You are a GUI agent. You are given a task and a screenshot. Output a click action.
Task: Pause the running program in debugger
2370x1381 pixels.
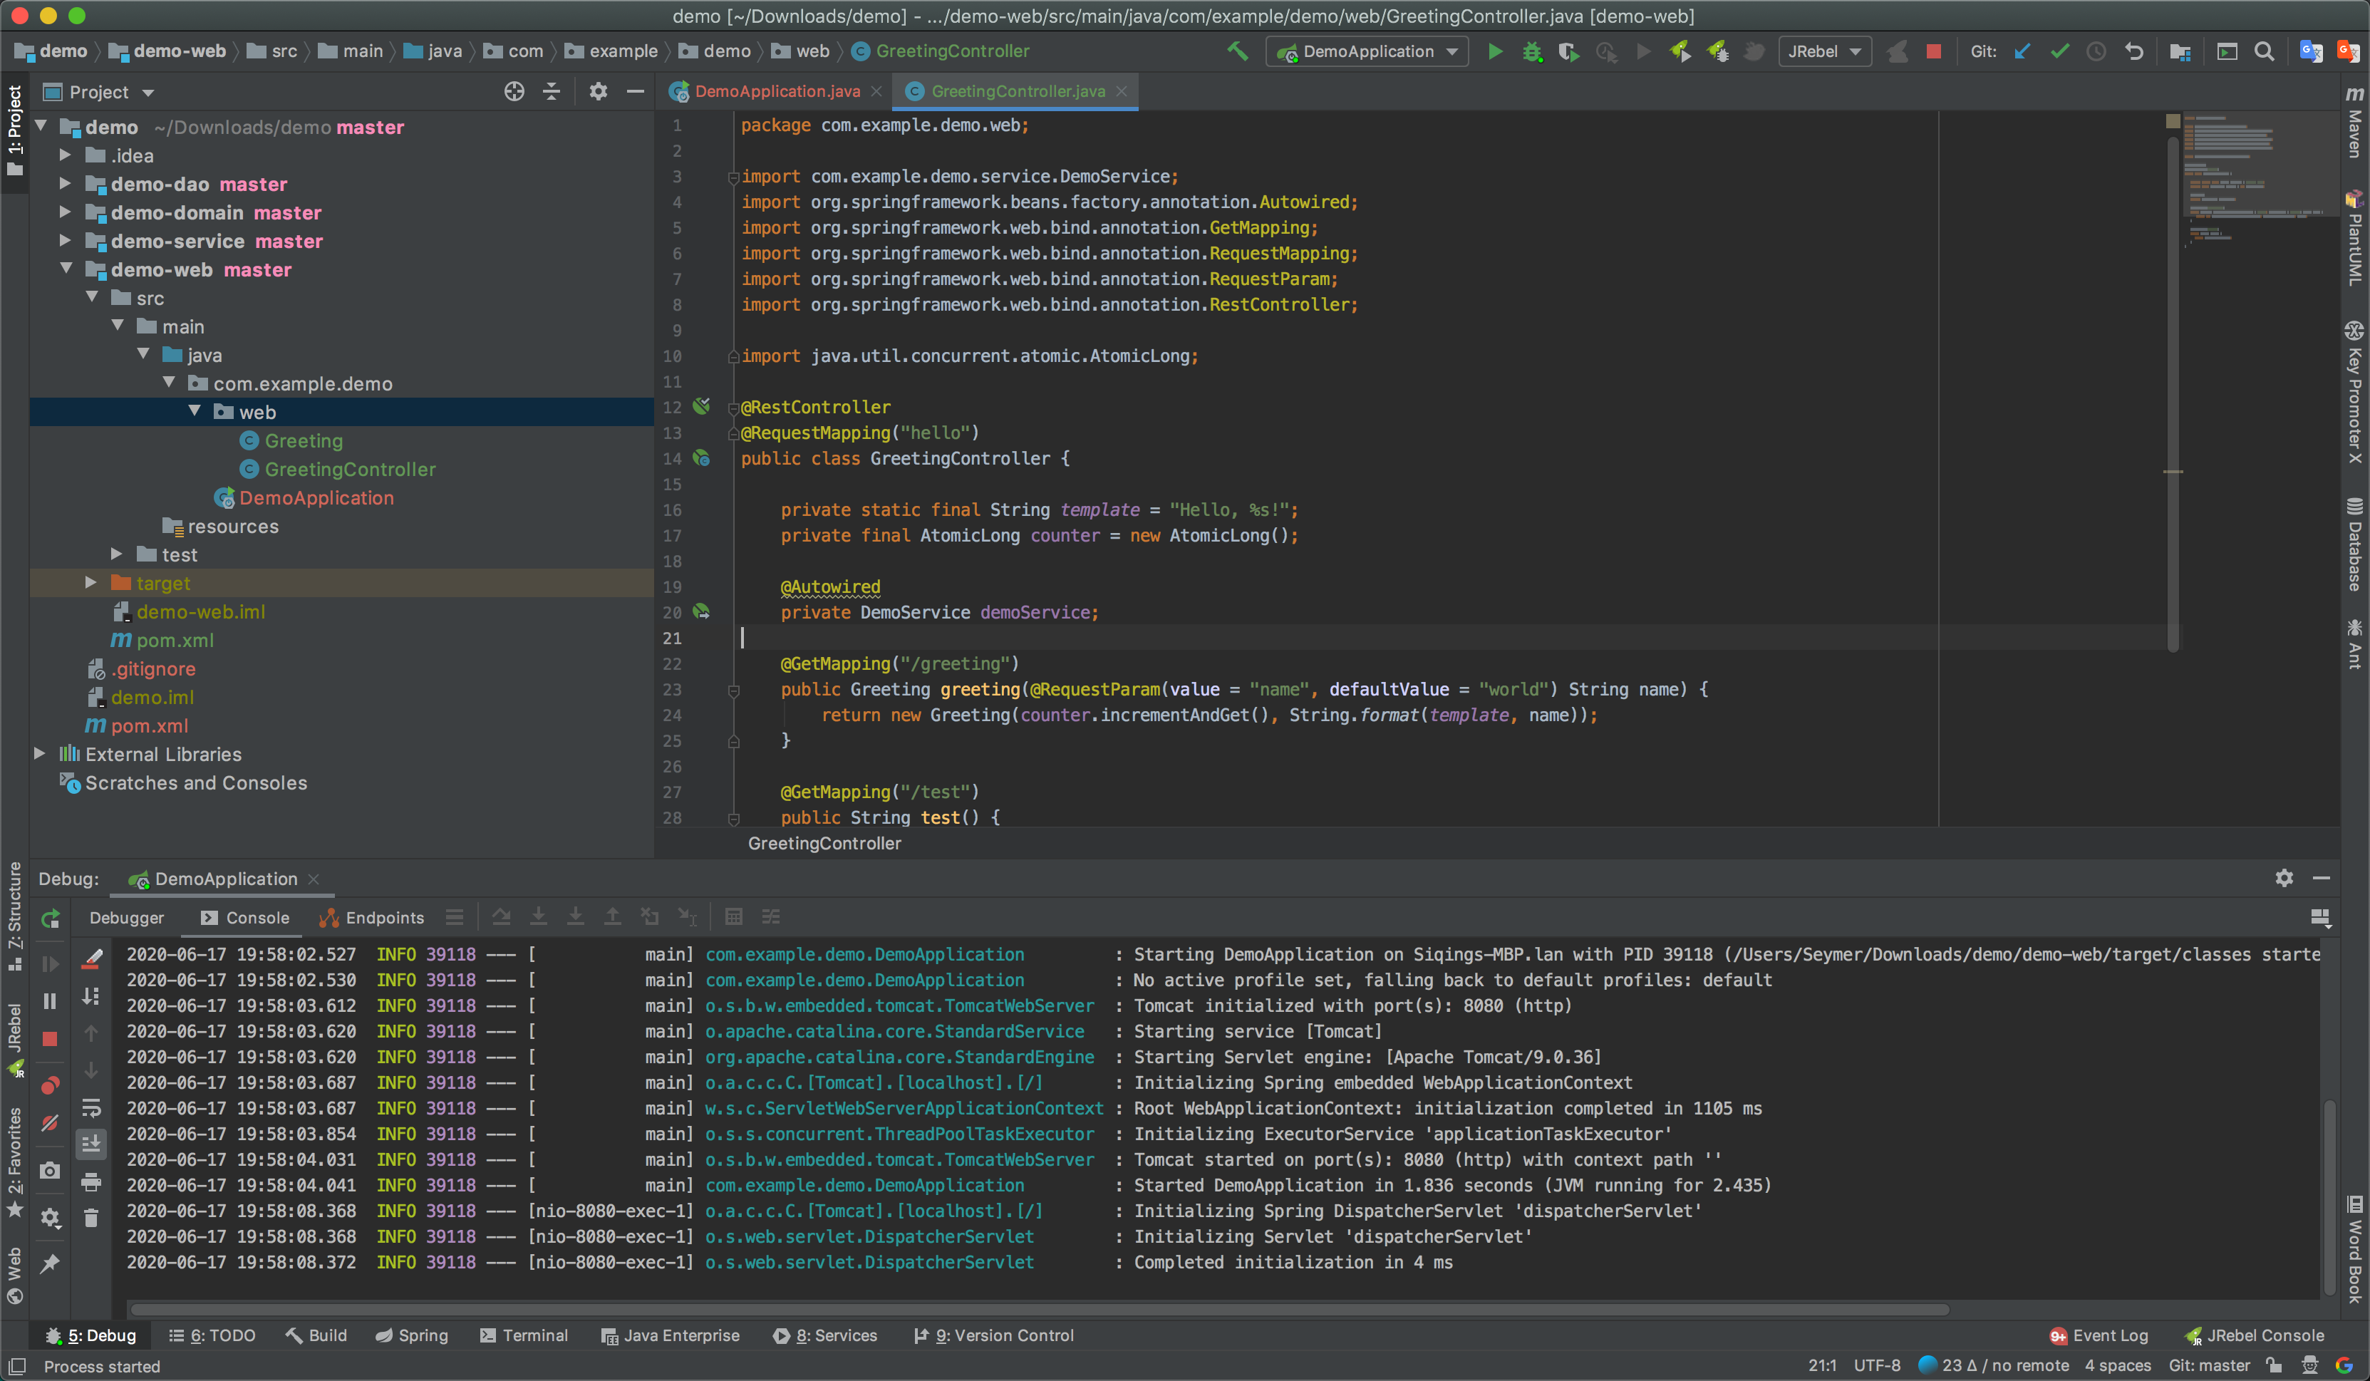pos(51,1001)
